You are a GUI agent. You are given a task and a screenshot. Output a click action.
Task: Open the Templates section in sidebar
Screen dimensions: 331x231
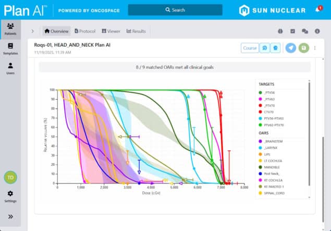[x=10, y=48]
